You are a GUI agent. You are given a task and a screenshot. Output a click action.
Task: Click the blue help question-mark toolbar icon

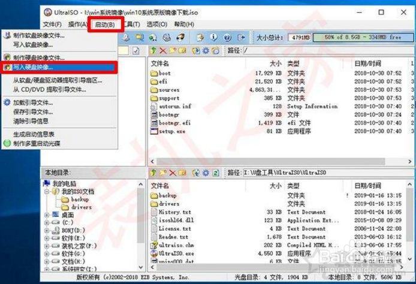click(x=227, y=37)
